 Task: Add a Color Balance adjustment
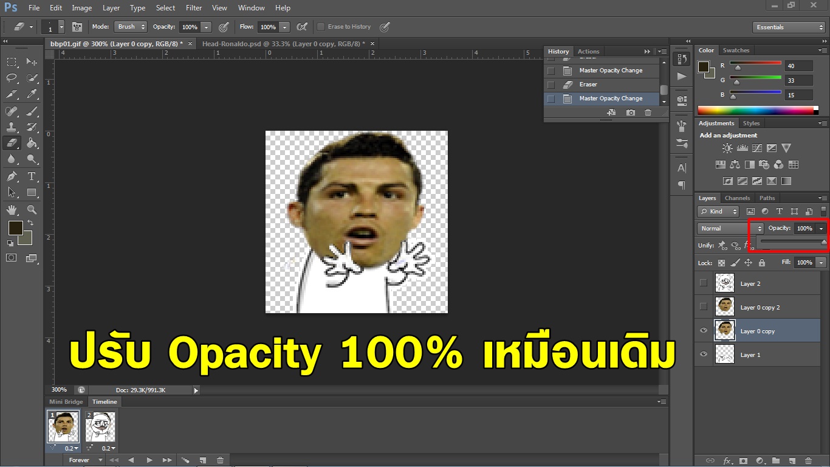[x=735, y=164]
